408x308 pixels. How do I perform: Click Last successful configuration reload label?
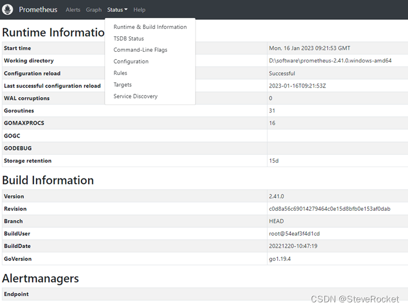(52, 86)
